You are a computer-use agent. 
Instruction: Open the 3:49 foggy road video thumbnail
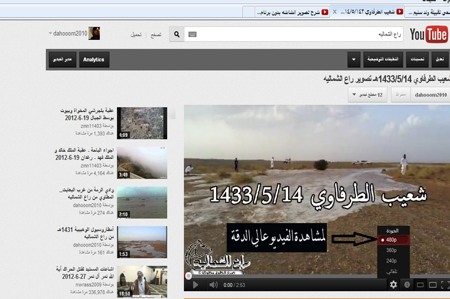(x=142, y=163)
